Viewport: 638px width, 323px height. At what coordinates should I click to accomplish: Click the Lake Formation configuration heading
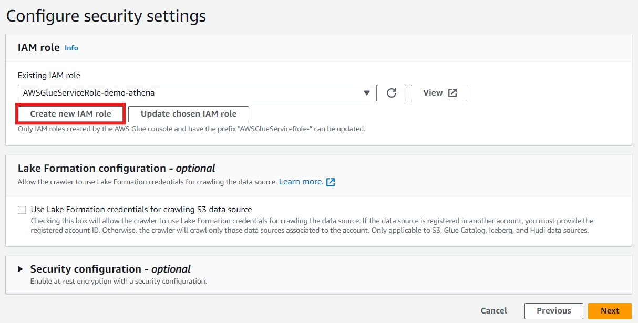117,169
